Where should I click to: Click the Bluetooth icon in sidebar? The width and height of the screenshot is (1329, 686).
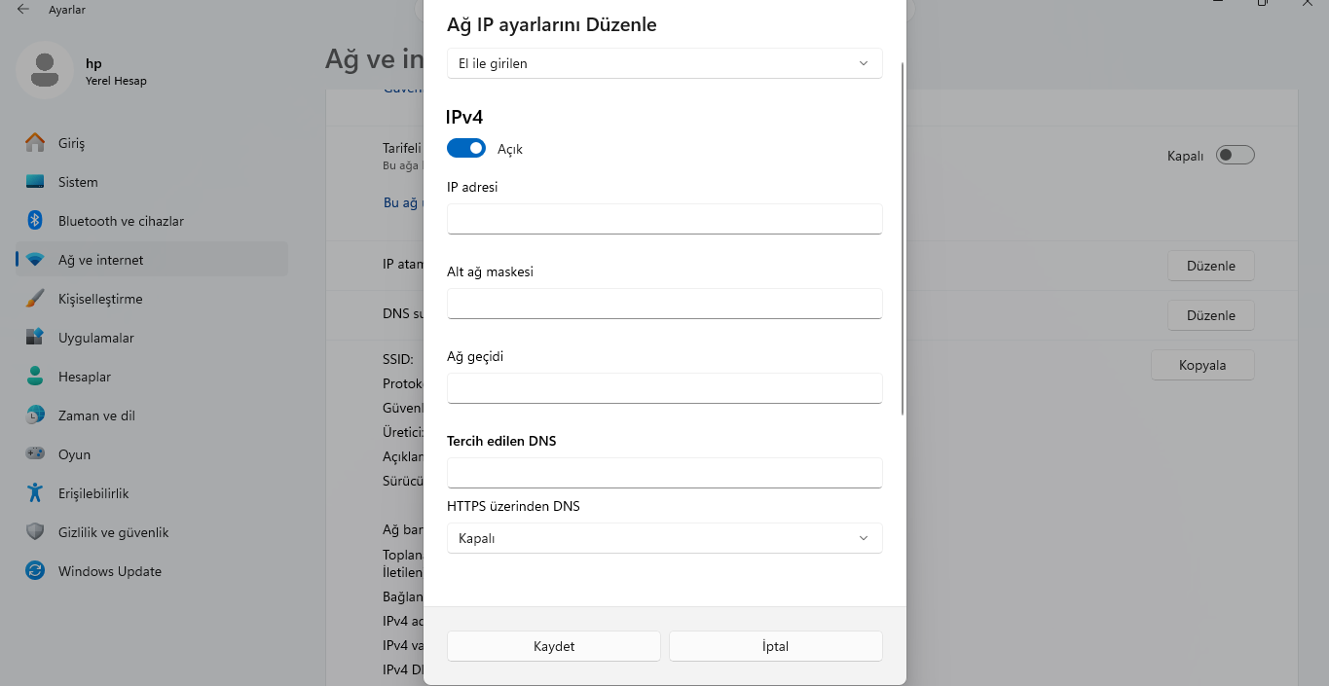[x=35, y=221]
